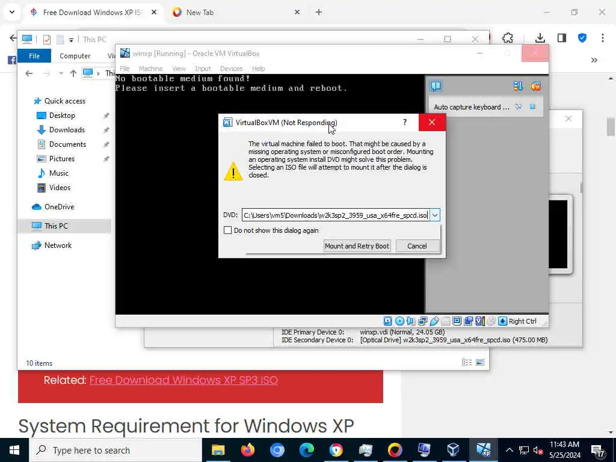Open the Help menu in VM window
This screenshot has height=462, width=616.
click(x=258, y=69)
